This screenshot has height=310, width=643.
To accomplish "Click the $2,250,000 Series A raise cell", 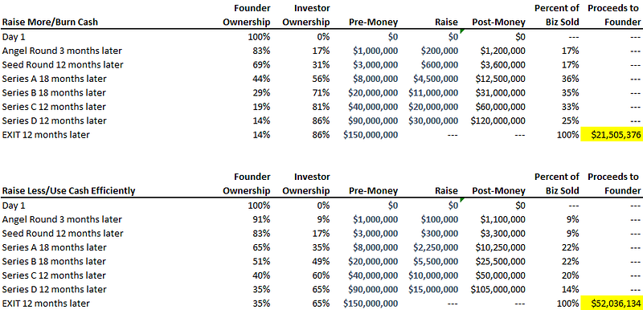I will coord(436,247).
